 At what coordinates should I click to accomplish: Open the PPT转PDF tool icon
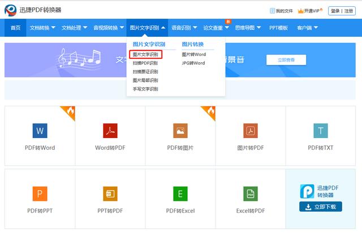(110, 194)
